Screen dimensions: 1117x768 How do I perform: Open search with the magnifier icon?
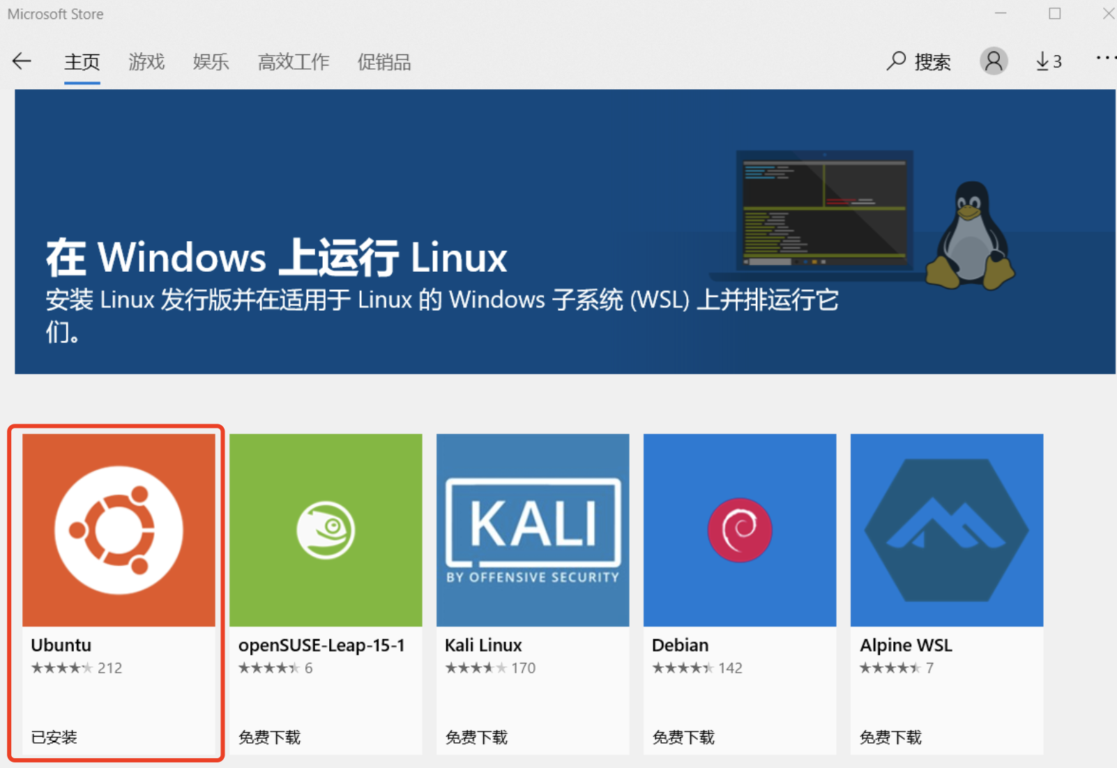click(x=896, y=61)
